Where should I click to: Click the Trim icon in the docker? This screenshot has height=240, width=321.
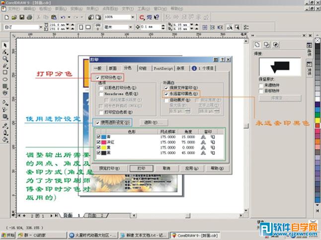point(266,45)
